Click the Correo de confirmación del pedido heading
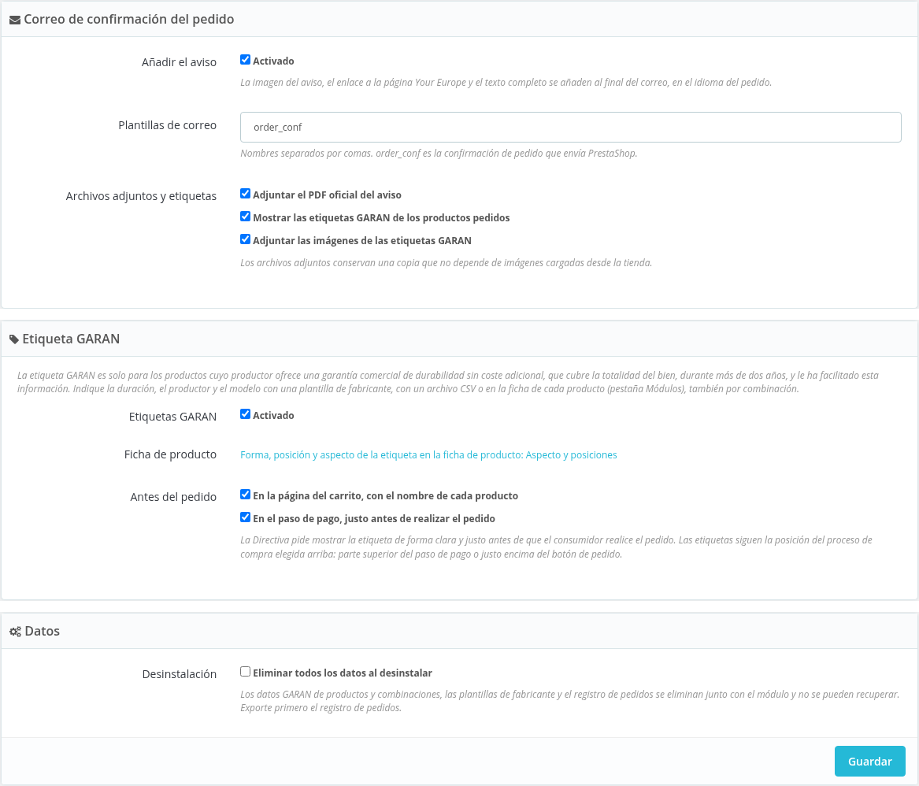 [x=129, y=20]
